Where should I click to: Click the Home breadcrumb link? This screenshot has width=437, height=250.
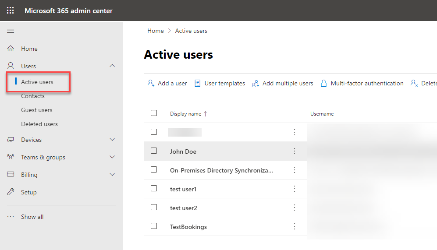pyautogui.click(x=156, y=31)
